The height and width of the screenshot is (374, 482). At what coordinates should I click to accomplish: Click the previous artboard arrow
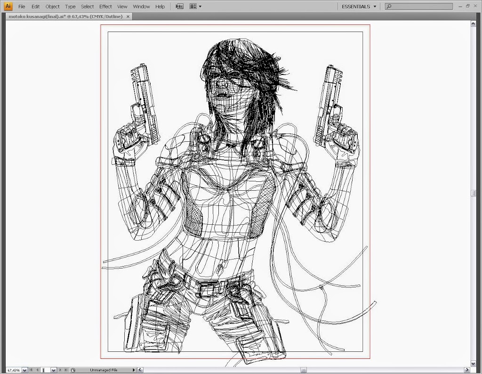click(x=36, y=370)
